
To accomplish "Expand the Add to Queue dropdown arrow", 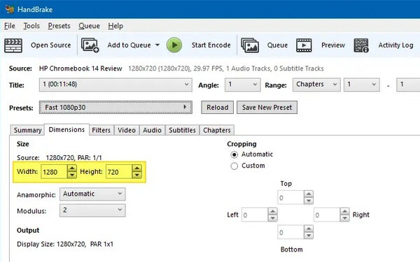I will (157, 45).
